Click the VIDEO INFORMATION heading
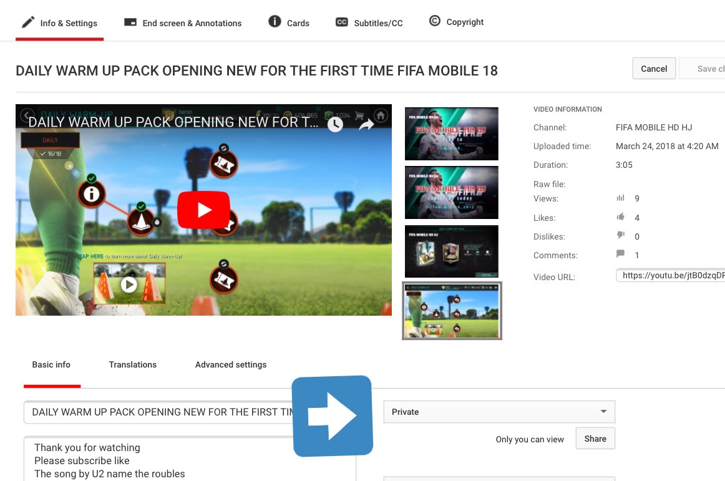This screenshot has width=725, height=481. point(568,109)
